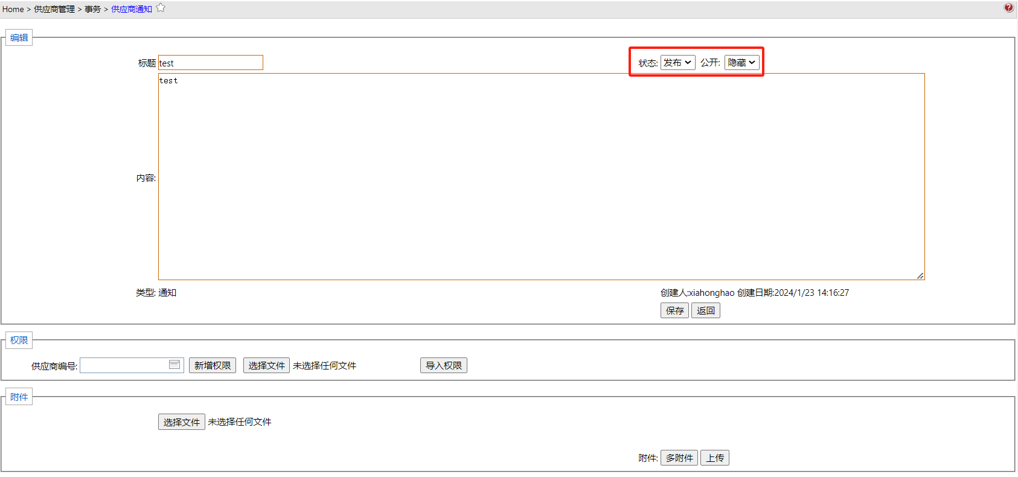Image resolution: width=1018 pixels, height=477 pixels.
Task: Click the 附件 section label
Action: coord(19,397)
